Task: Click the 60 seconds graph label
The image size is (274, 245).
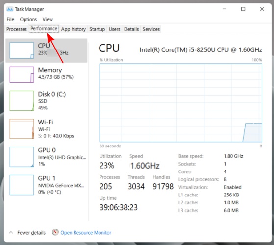Action: coord(110,146)
